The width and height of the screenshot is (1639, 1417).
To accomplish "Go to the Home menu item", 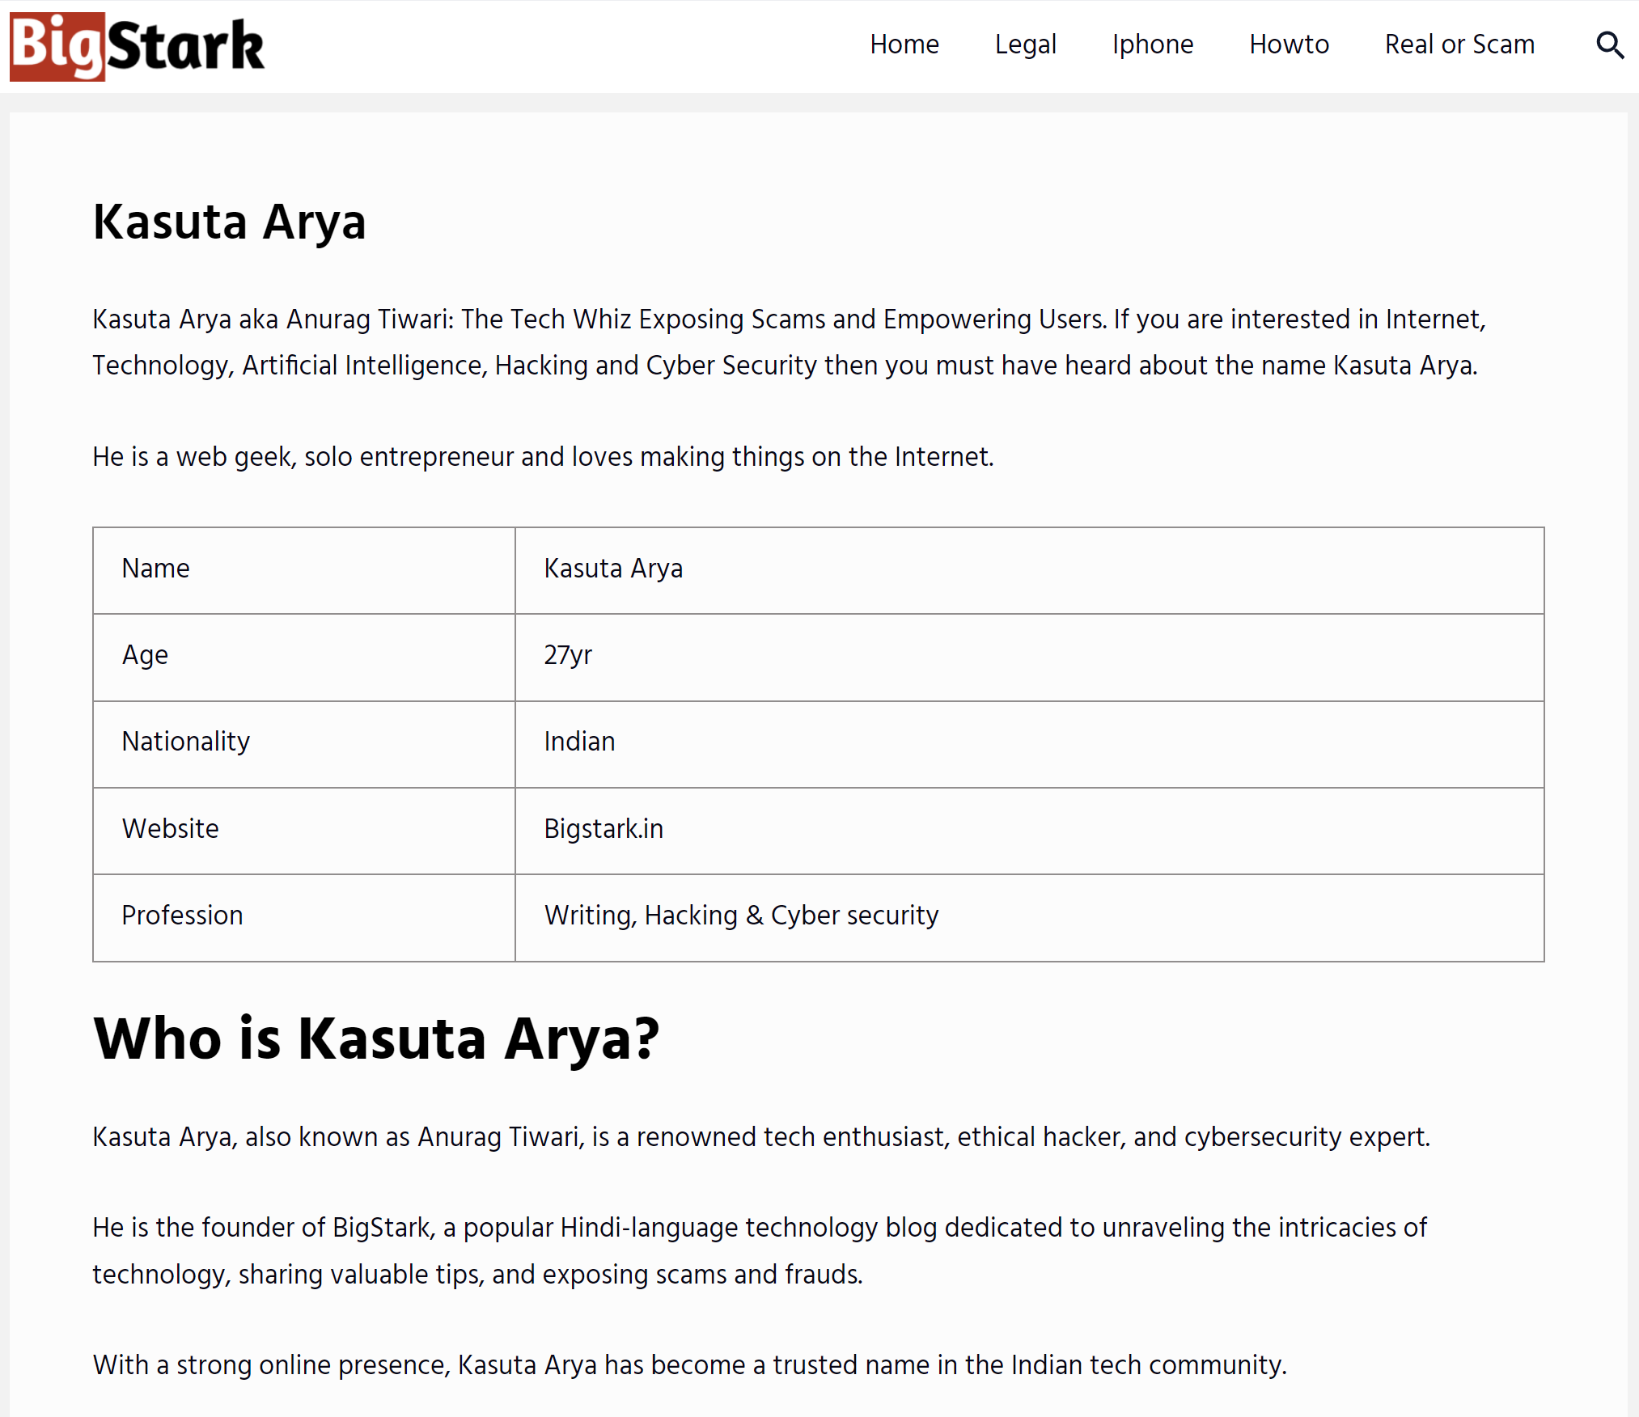I will click(904, 44).
